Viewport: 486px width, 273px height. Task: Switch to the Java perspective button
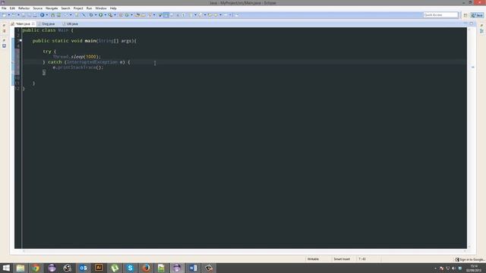click(478, 15)
